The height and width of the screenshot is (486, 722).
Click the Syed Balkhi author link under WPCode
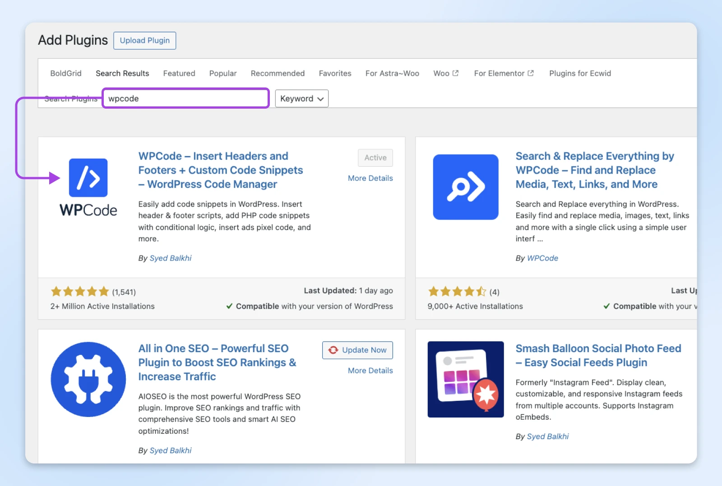171,258
